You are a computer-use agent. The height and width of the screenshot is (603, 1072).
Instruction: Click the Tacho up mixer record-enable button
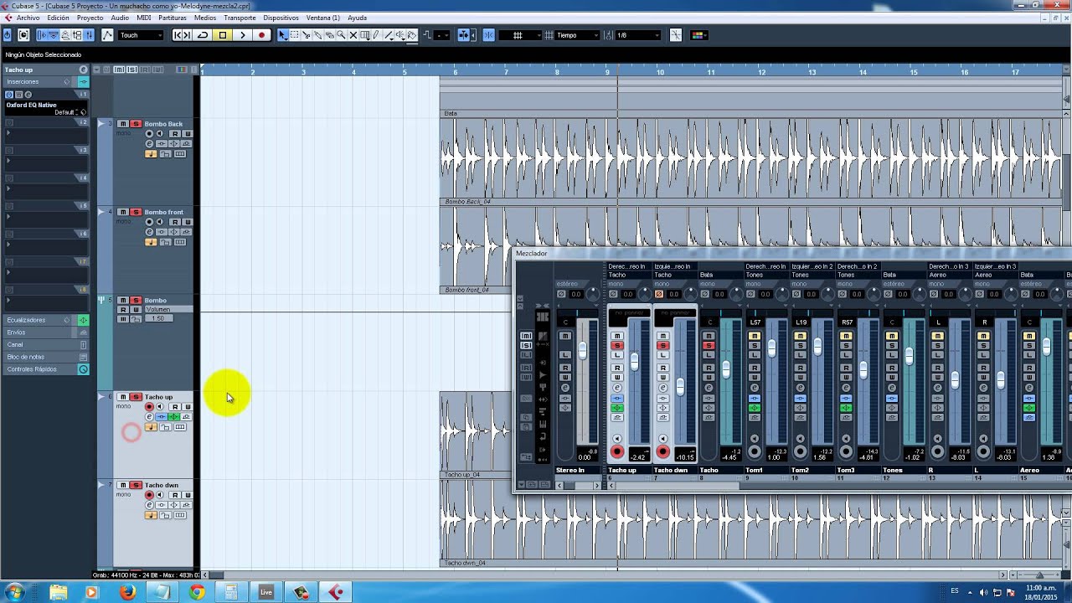617,452
